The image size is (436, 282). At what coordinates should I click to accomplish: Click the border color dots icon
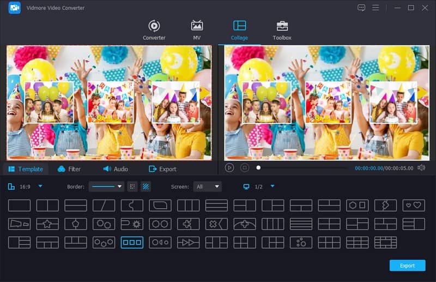(x=132, y=187)
